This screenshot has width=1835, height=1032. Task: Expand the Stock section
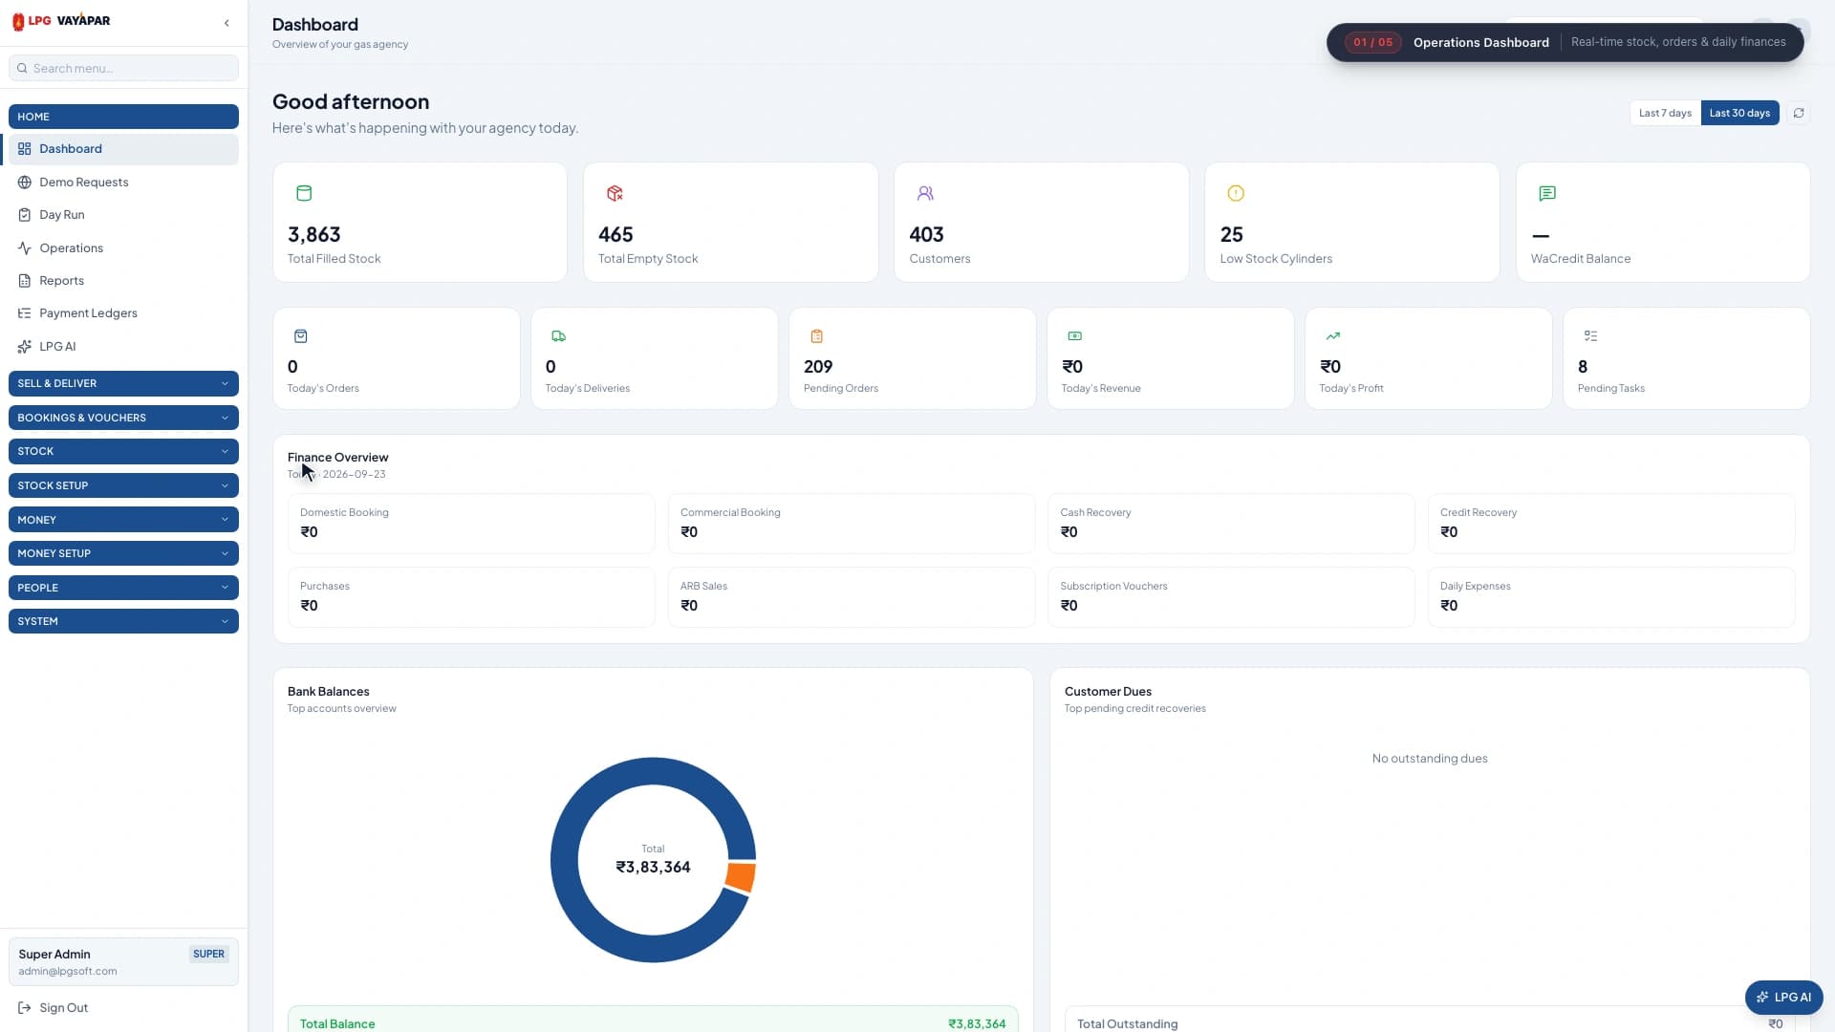click(x=123, y=451)
